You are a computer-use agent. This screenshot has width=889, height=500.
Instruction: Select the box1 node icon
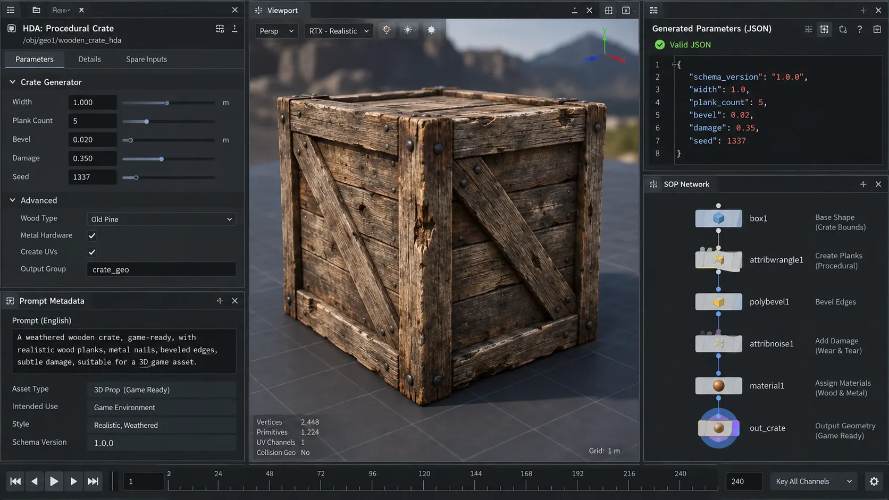[x=718, y=218]
